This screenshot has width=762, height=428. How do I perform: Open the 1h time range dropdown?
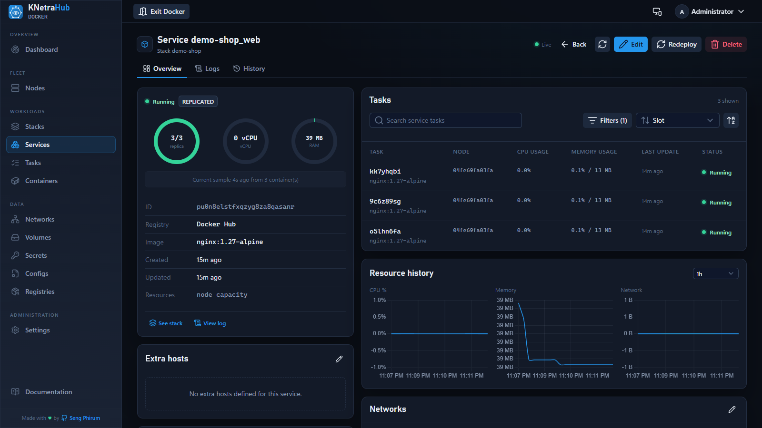[715, 273]
